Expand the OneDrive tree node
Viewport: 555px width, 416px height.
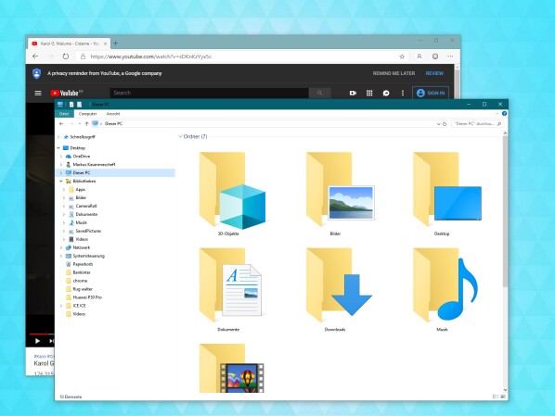tap(61, 157)
